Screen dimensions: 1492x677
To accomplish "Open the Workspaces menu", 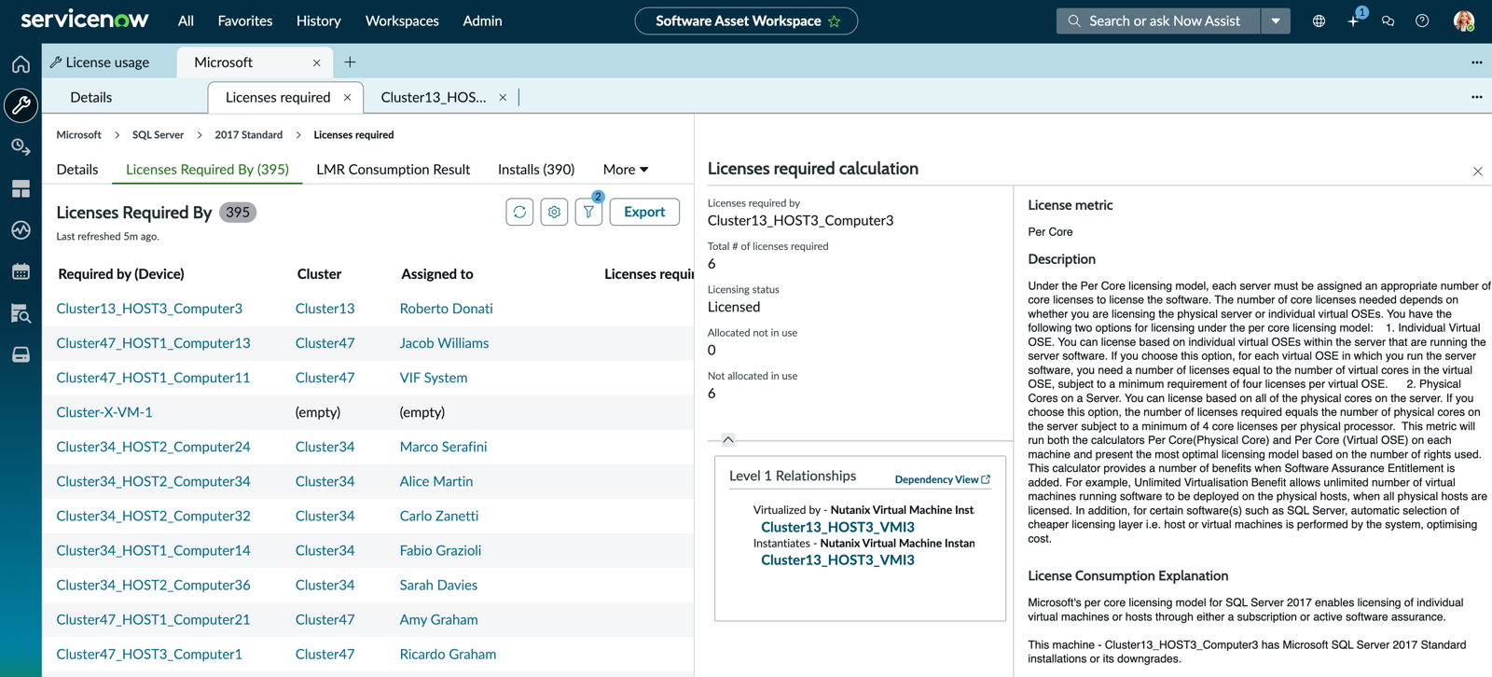I will pos(402,21).
